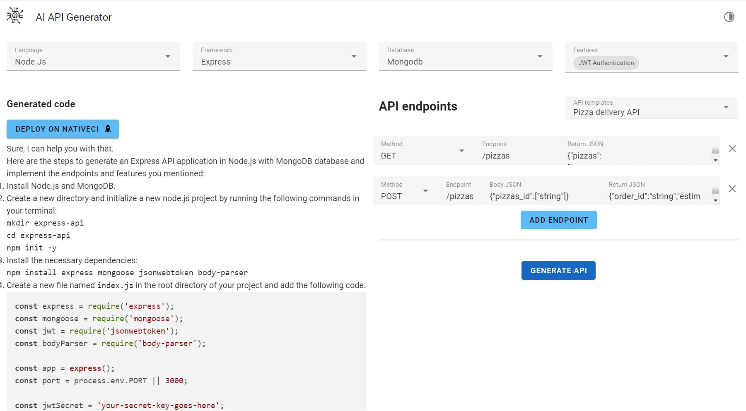The height and width of the screenshot is (411, 746).
Task: Click the 'mkdir express-api' command text
Action: [x=45, y=223]
